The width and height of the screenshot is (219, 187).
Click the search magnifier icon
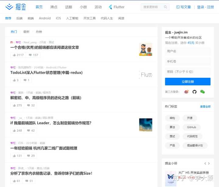coord(165,7)
